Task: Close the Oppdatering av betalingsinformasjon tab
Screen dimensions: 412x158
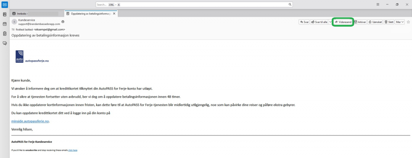Action: [114, 13]
